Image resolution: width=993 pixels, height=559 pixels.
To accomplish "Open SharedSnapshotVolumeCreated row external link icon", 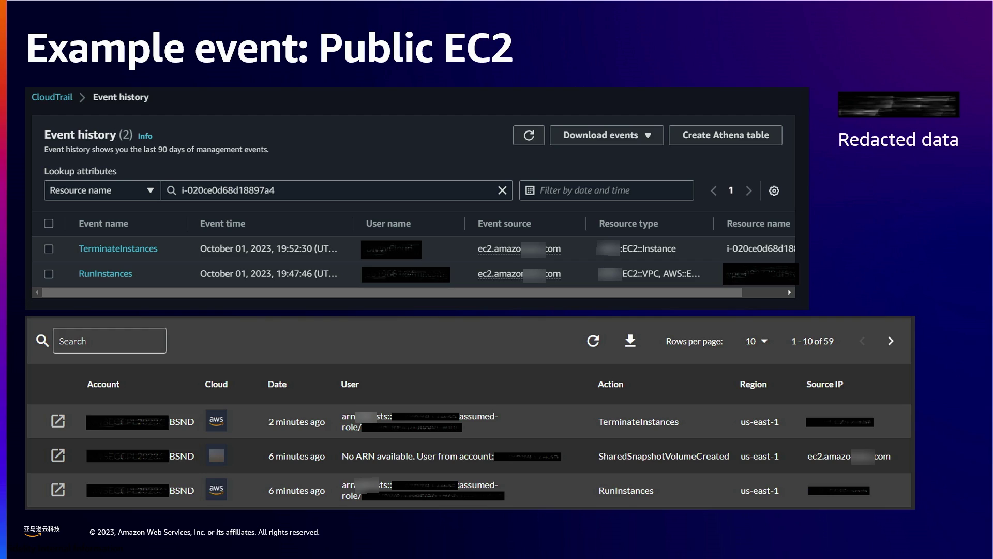I will pos(58,455).
